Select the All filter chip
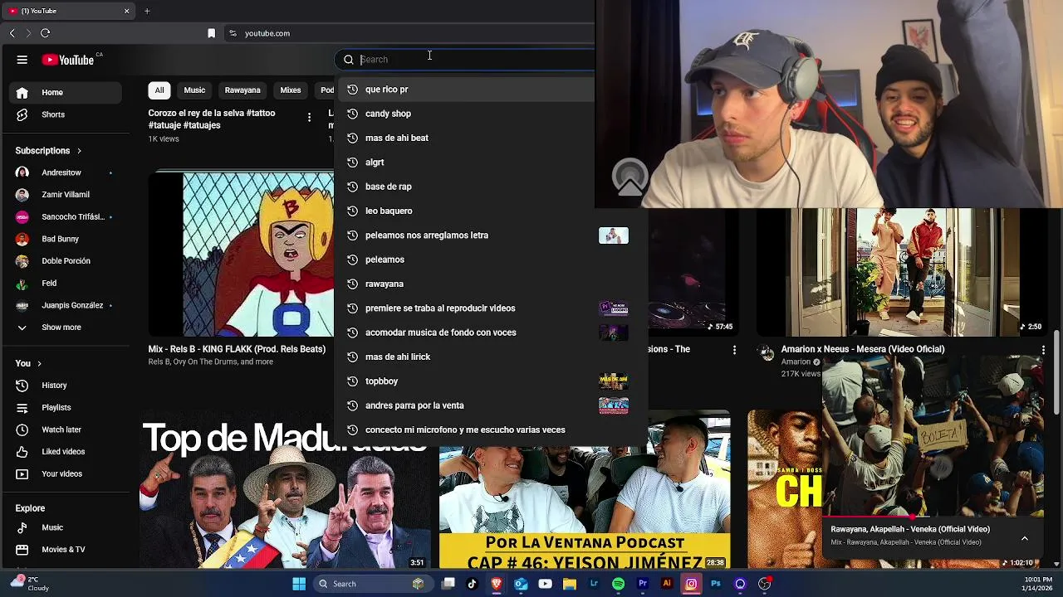 pyautogui.click(x=159, y=90)
